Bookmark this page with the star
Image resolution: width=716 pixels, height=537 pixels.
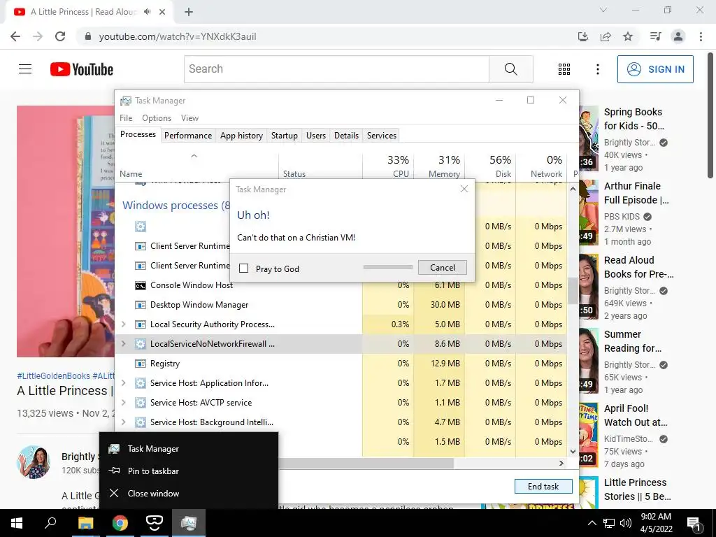(628, 36)
